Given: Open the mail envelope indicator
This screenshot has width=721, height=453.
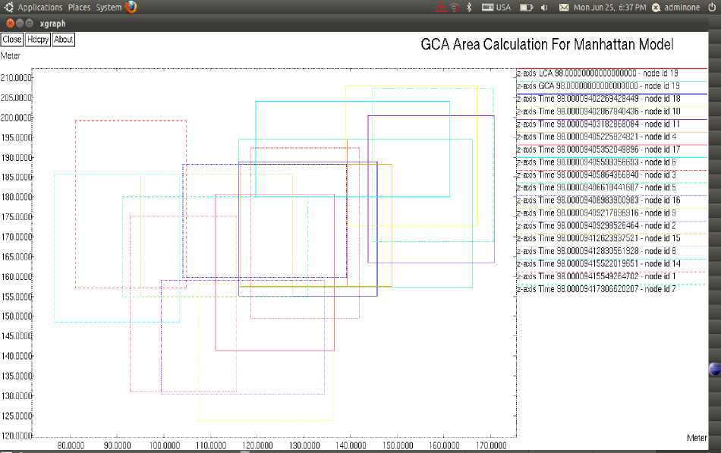Looking at the screenshot, I should (564, 8).
